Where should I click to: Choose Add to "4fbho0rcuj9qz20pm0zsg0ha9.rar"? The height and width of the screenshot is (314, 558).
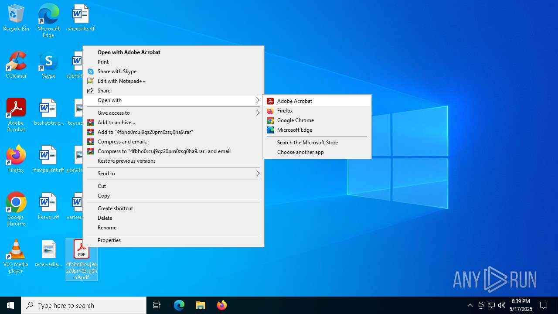(x=174, y=132)
